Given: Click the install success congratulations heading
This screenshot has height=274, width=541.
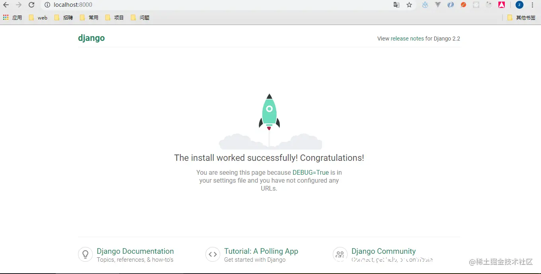Looking at the screenshot, I should [269, 158].
